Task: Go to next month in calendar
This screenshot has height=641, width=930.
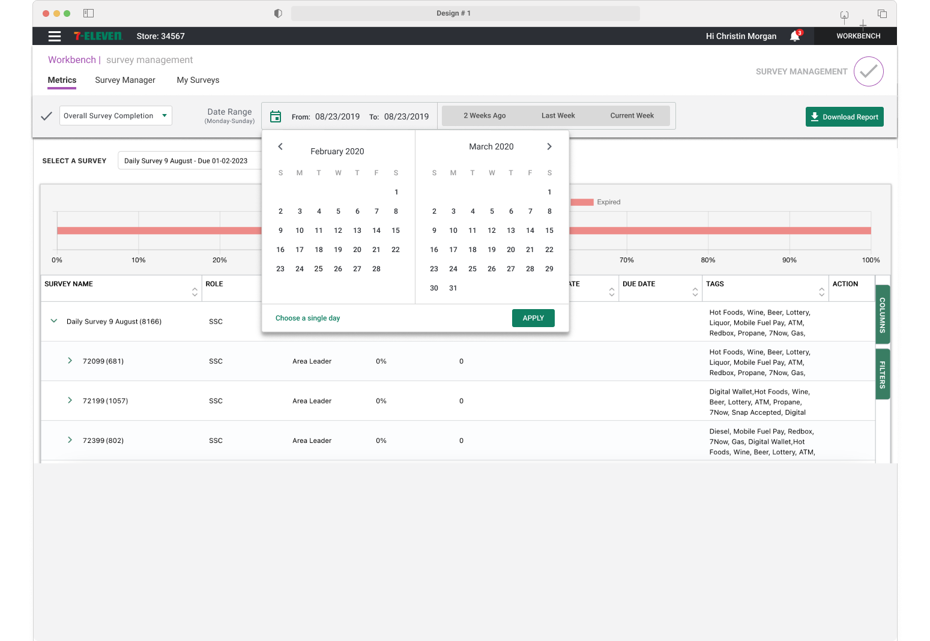Action: pyautogui.click(x=549, y=146)
